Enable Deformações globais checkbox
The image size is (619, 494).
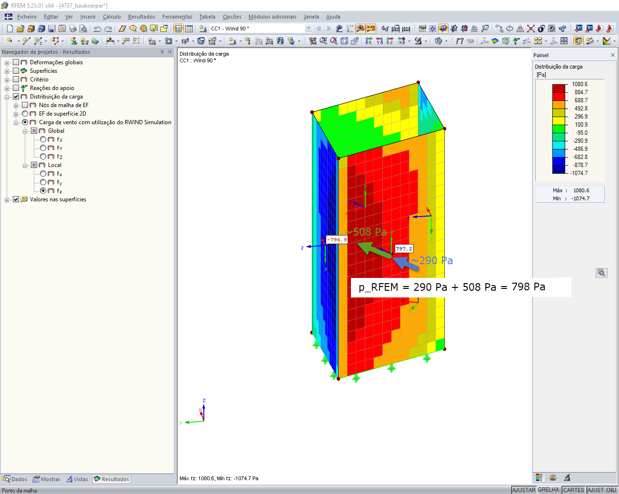16,62
